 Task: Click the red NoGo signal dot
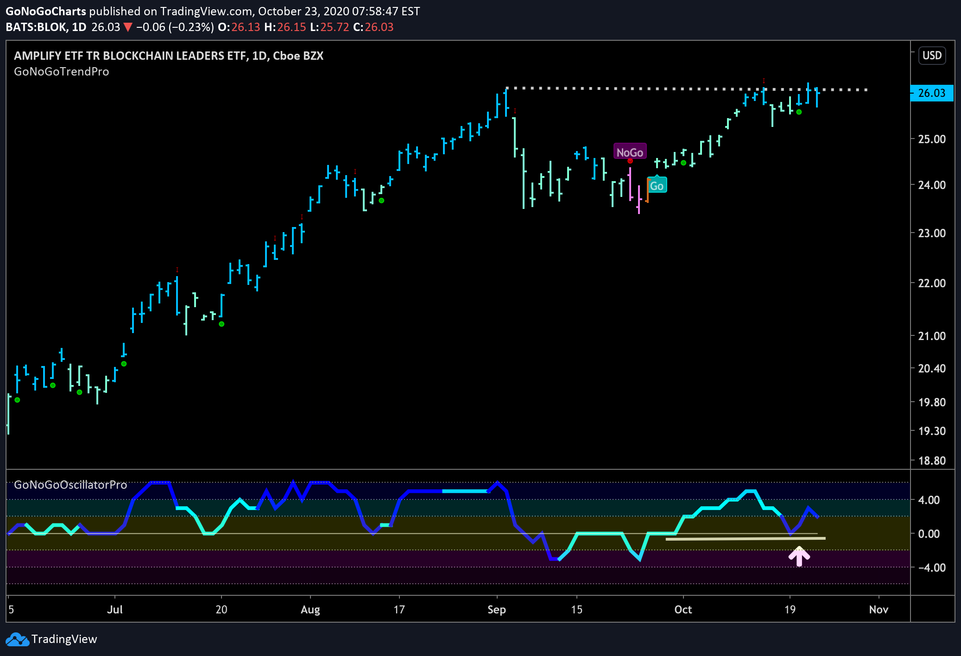630,161
